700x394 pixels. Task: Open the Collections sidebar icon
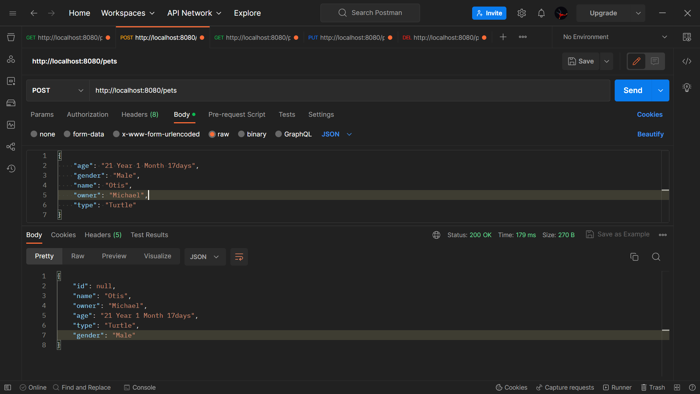coord(11,37)
